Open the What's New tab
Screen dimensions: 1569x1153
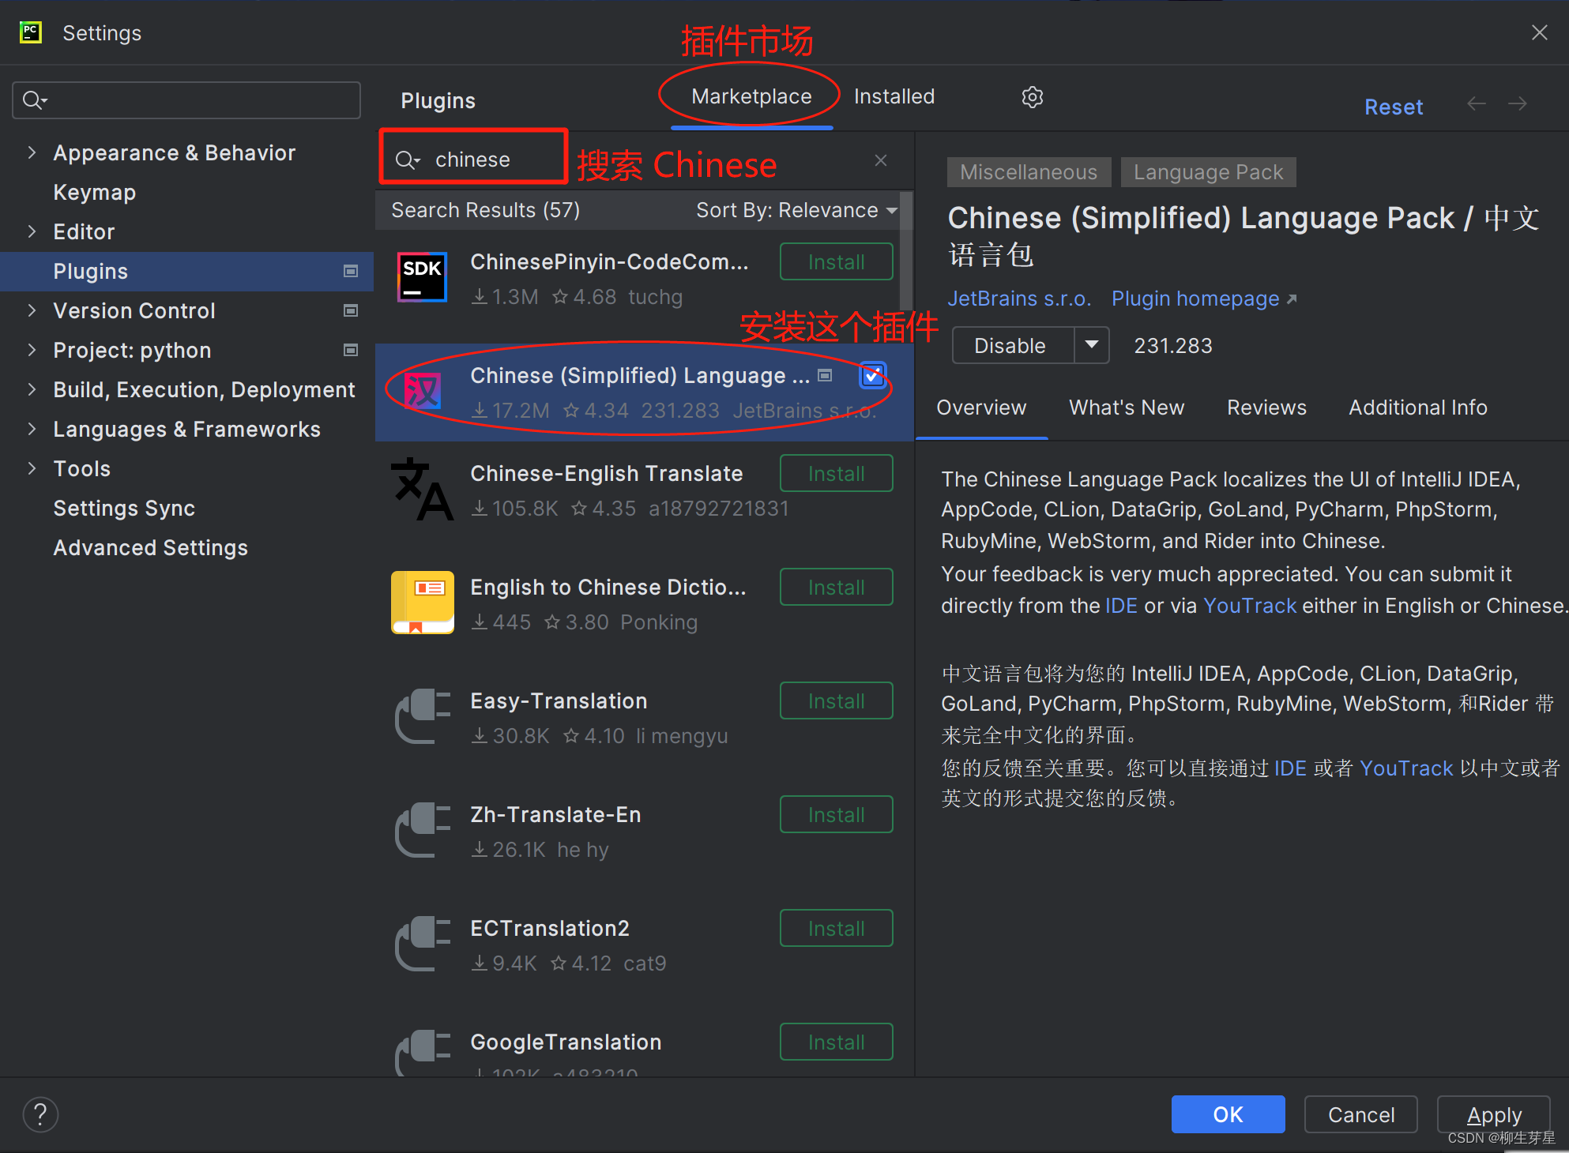1126,407
